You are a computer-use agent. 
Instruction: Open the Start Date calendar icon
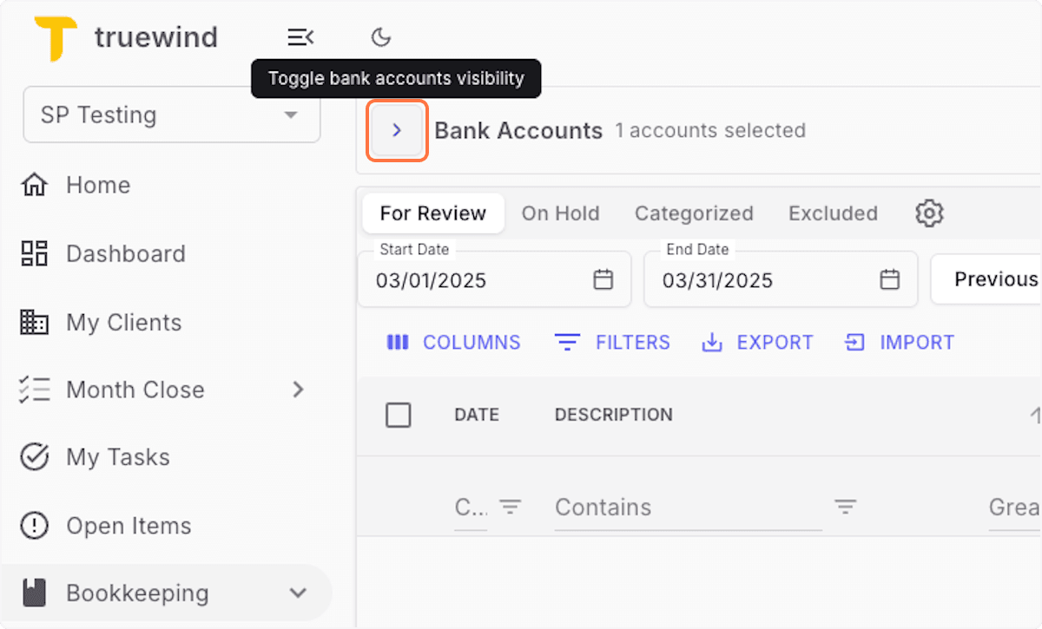click(x=603, y=279)
